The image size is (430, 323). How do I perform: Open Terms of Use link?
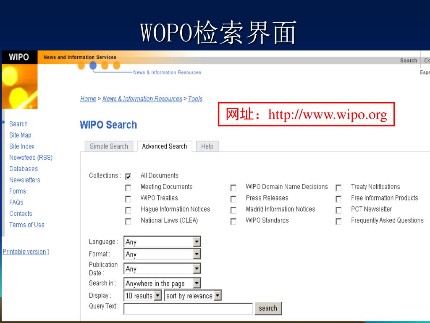(27, 225)
